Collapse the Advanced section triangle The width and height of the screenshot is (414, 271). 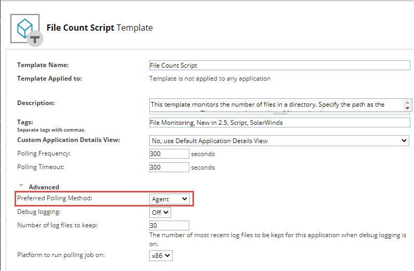click(x=21, y=186)
